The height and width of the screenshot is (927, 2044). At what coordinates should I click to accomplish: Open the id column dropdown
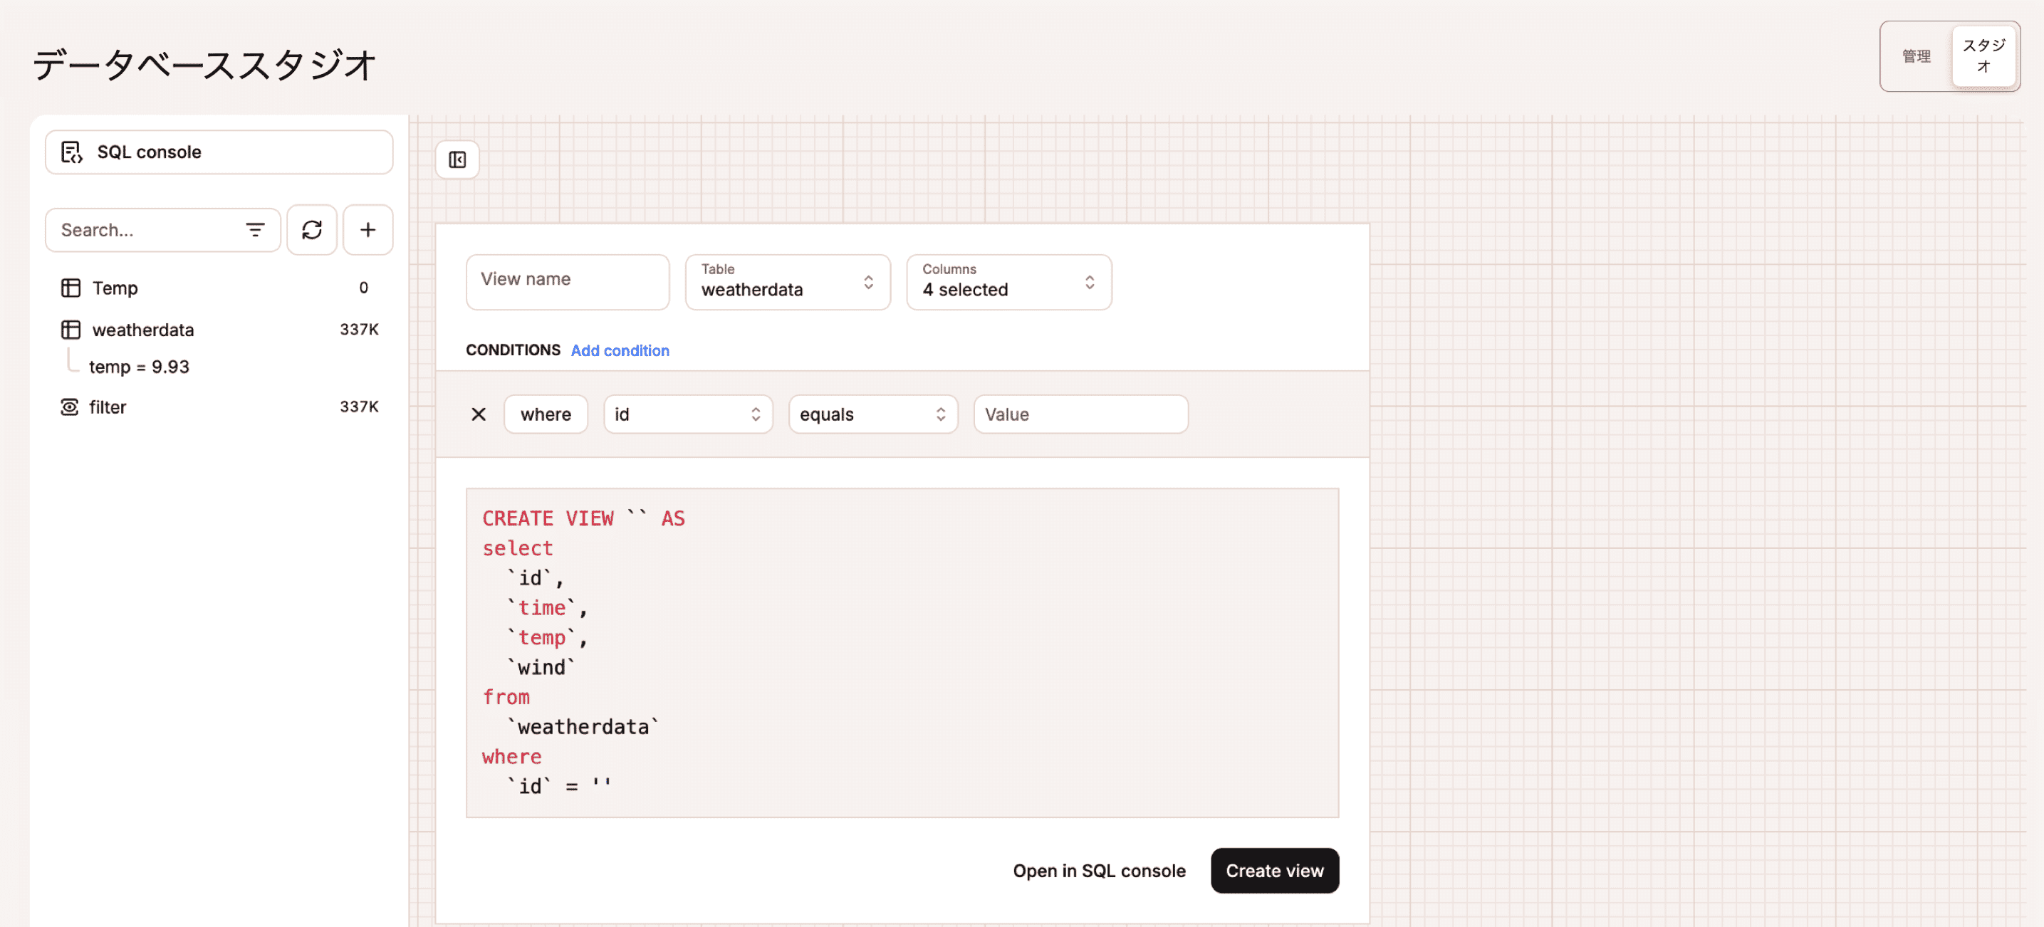(687, 414)
